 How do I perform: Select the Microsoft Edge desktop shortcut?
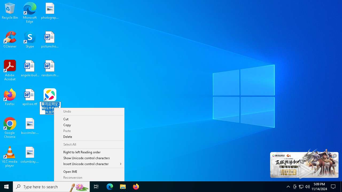pyautogui.click(x=30, y=13)
